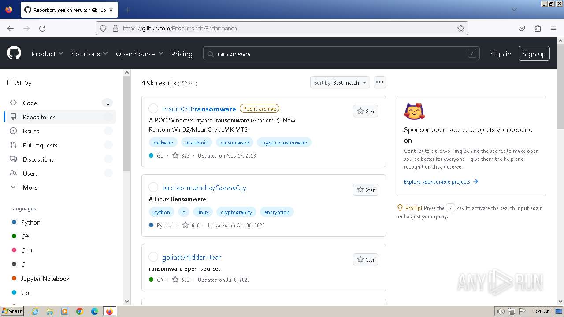564x317 pixels.
Task: Open Internet Explorer from the taskbar
Action: click(x=35, y=311)
